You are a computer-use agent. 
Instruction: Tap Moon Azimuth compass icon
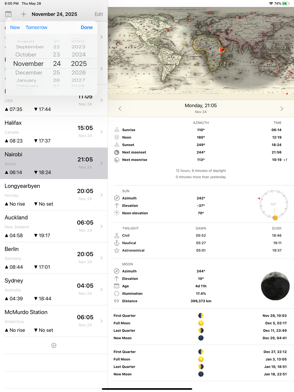coord(117,271)
